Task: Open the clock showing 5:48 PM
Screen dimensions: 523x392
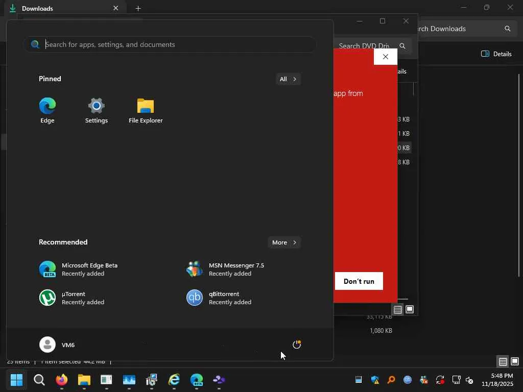Action: tap(497, 380)
